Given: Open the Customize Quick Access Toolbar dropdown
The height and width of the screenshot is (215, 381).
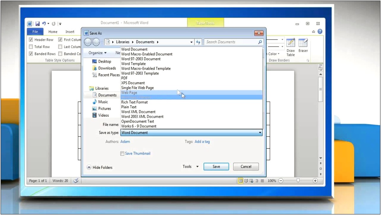Looking at the screenshot, I should pyautogui.click(x=60, y=24).
